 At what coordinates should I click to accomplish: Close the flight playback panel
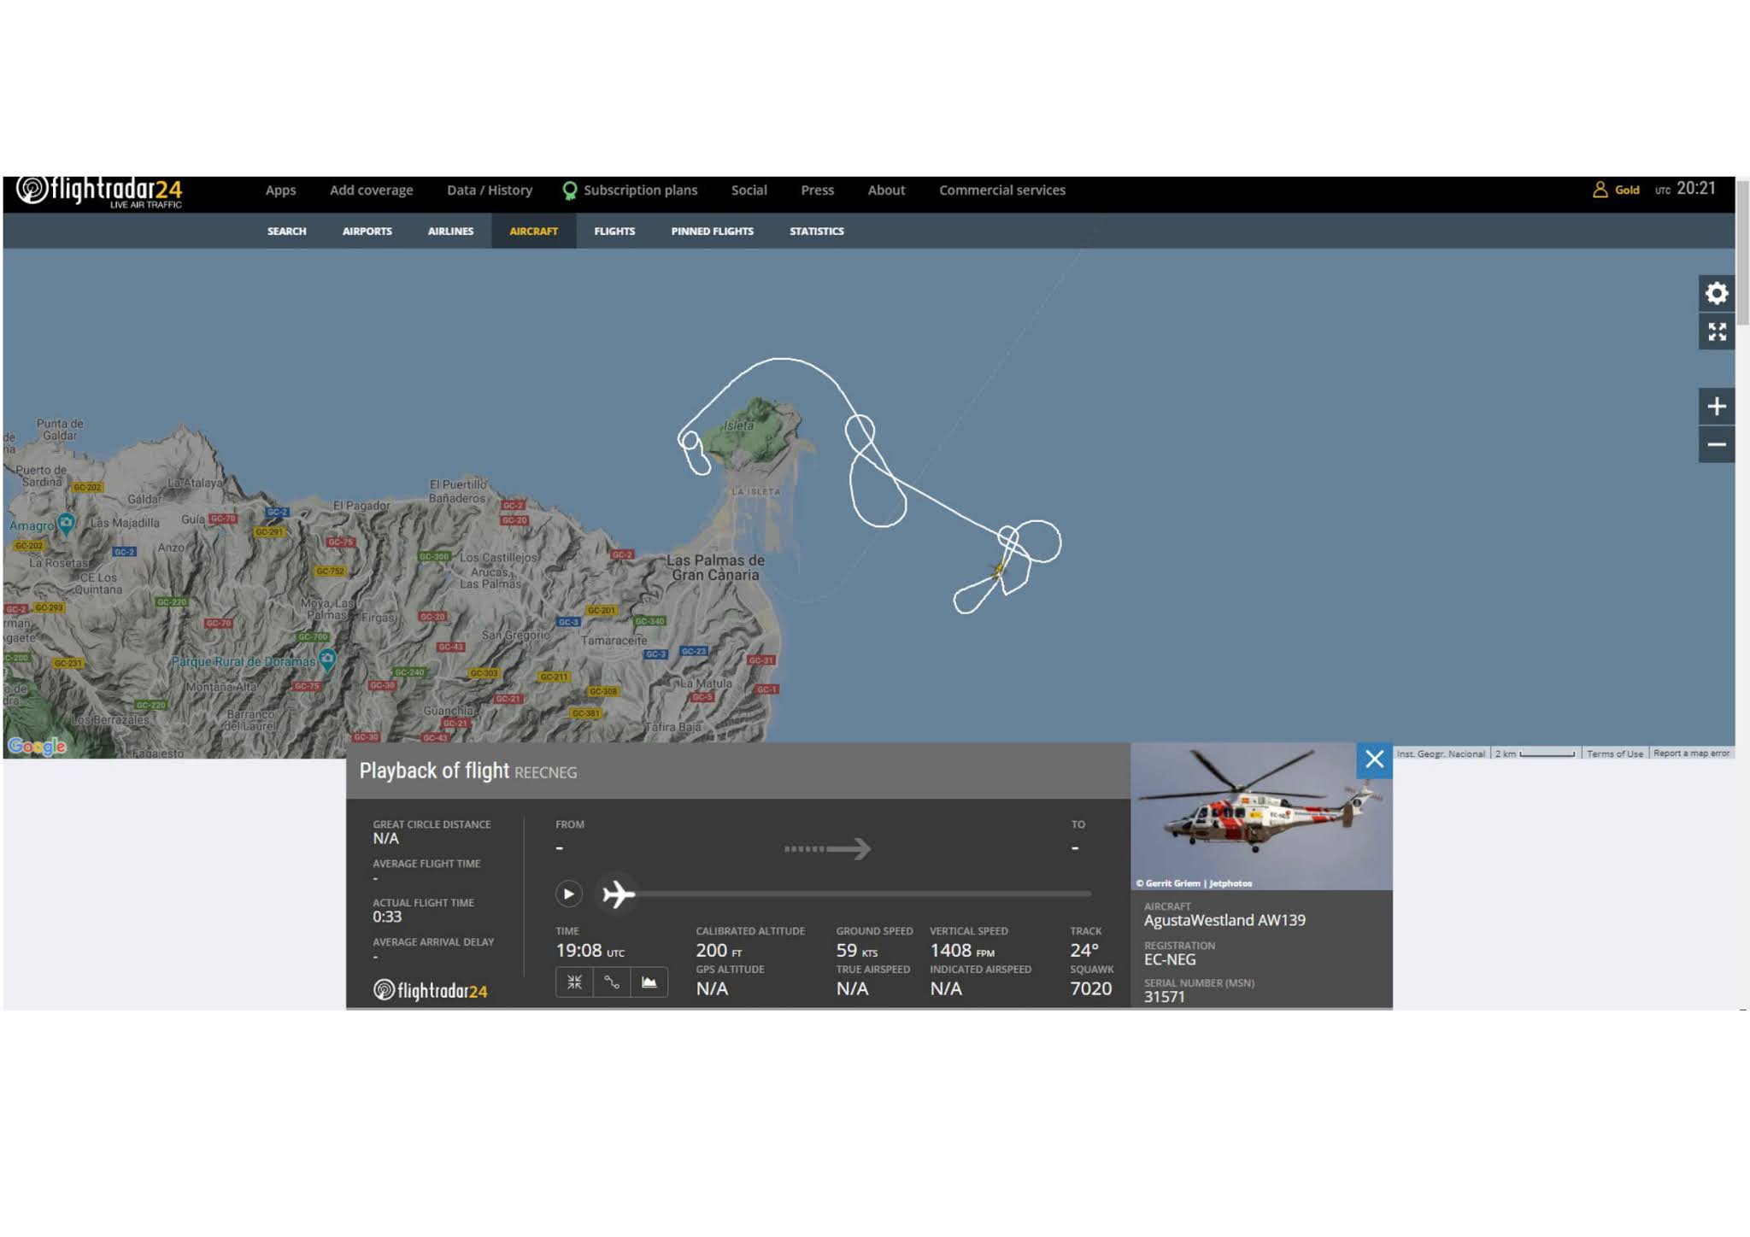point(1374,759)
